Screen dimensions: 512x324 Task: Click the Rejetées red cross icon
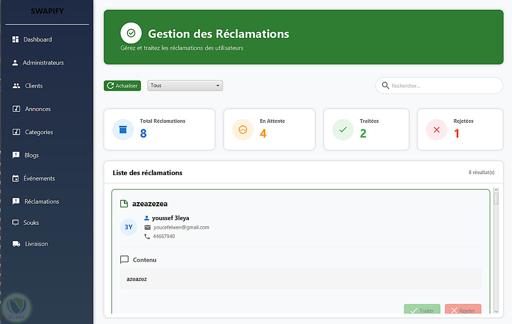(x=436, y=129)
